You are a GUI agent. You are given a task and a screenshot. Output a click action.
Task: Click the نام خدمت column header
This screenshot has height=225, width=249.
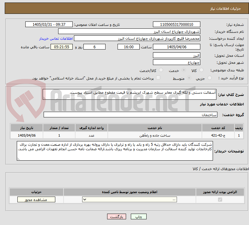click(155, 128)
